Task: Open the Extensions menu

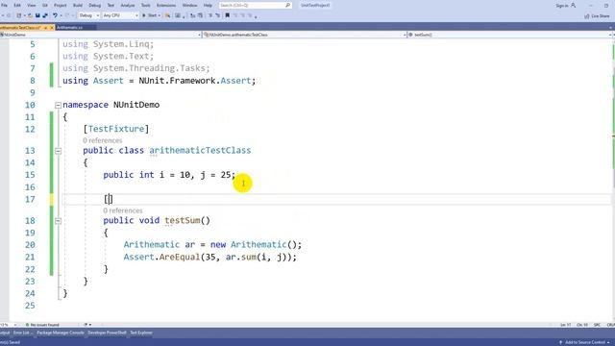Action: point(166,6)
